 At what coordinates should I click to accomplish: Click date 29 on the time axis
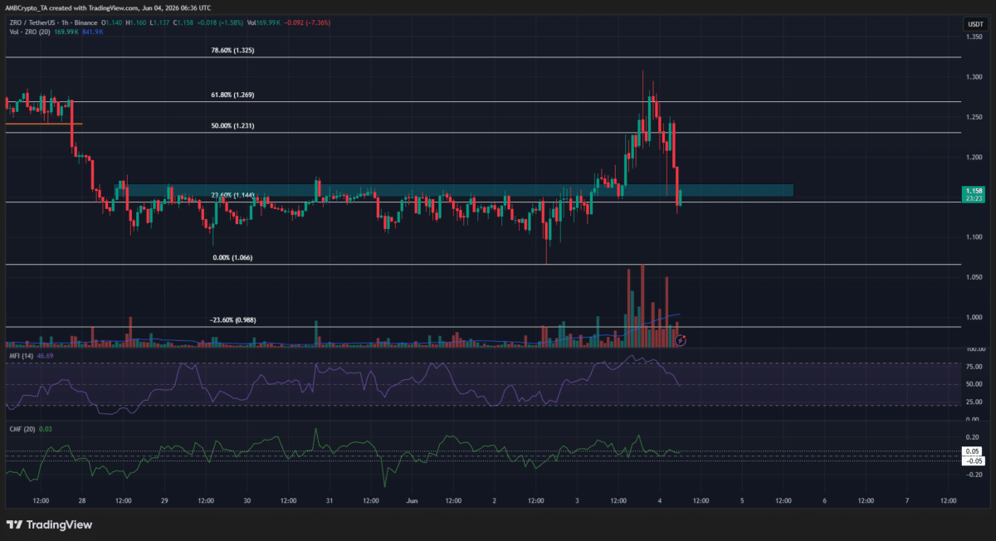click(x=164, y=501)
